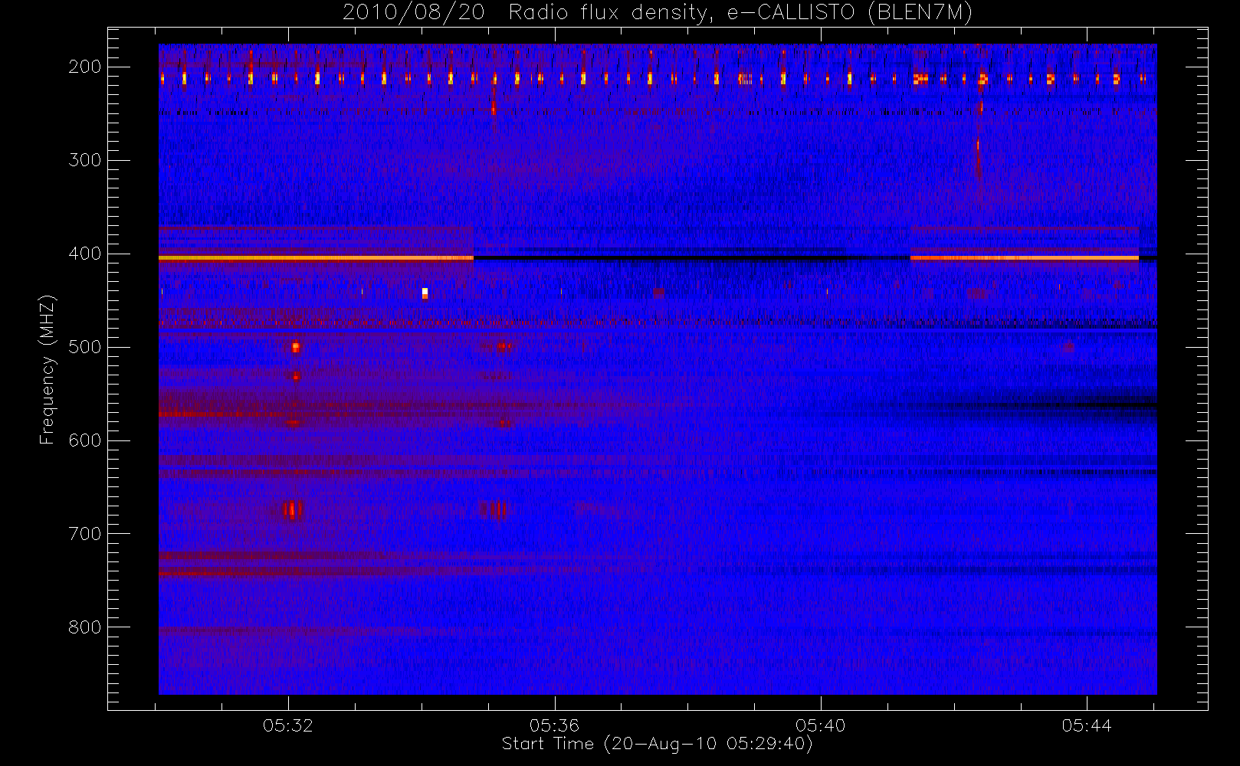Click the 05:36 time tick label
The width and height of the screenshot is (1240, 766).
[x=554, y=725]
